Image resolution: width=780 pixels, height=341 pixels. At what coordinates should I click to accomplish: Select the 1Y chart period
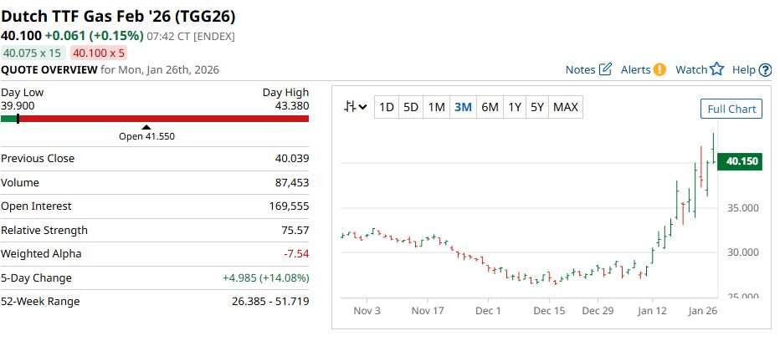[515, 107]
